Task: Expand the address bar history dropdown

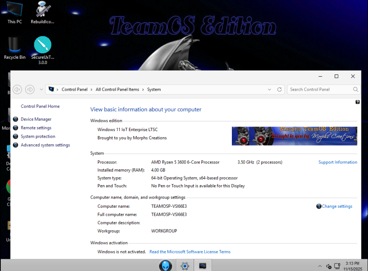Action: 270,90
